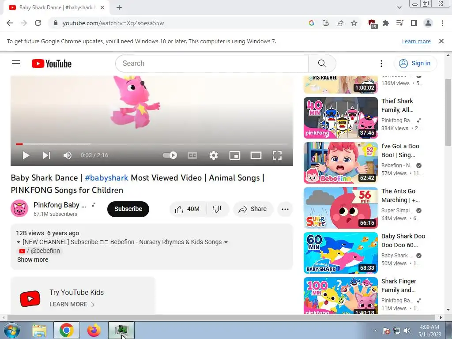
Task: Dislike the video
Action: coord(217,209)
